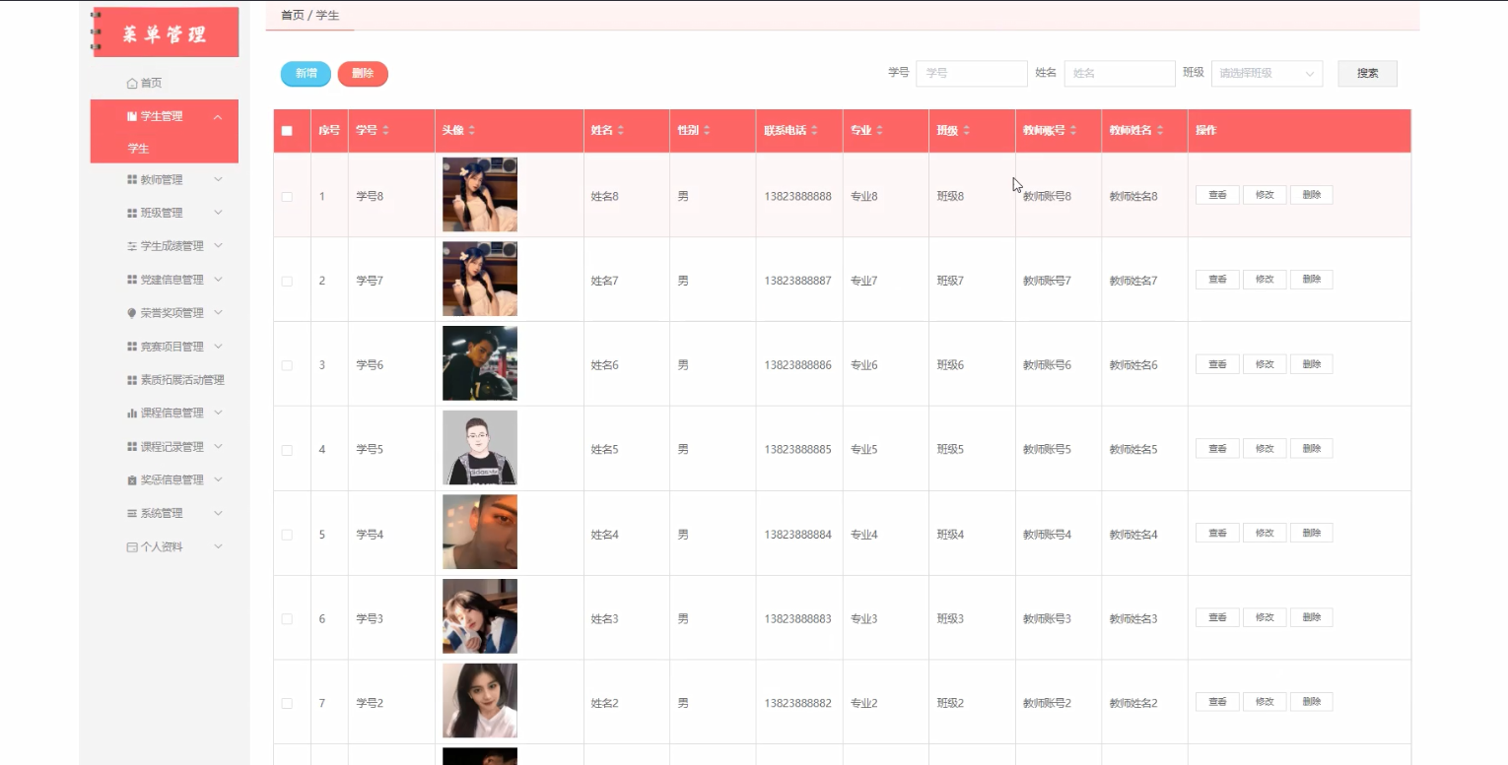Expand the 班级管理 chevron
1508x765 pixels.
coord(218,213)
